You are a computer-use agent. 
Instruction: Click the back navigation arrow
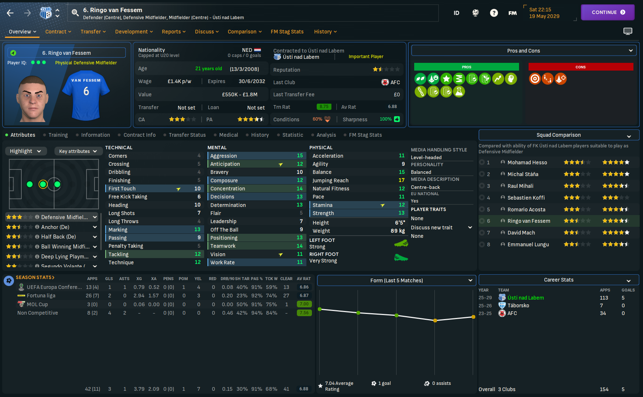[x=10, y=13]
